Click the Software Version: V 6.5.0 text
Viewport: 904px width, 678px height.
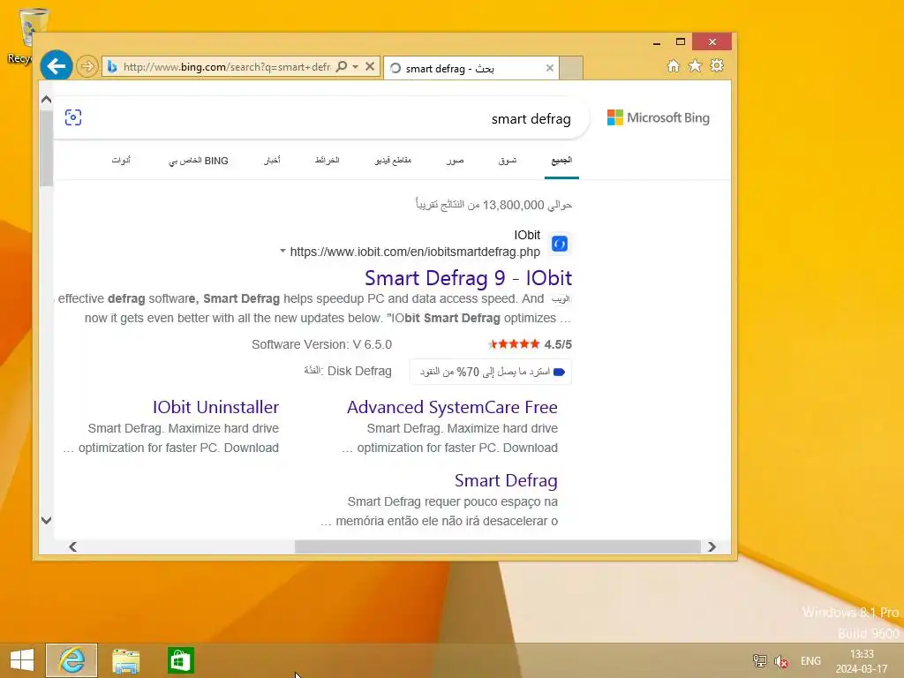[x=321, y=345]
